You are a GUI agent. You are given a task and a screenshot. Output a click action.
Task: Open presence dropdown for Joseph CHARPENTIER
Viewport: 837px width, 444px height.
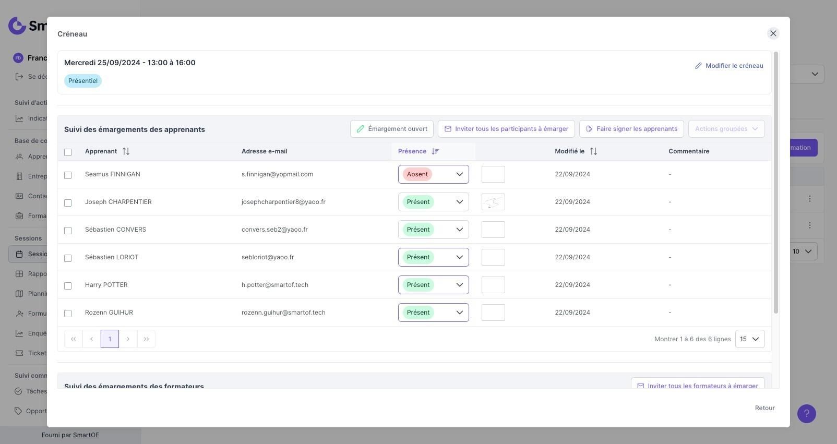point(434,202)
